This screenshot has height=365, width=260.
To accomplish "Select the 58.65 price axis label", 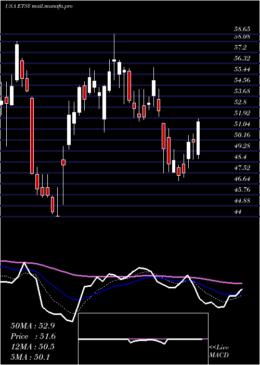I will pyautogui.click(x=242, y=29).
